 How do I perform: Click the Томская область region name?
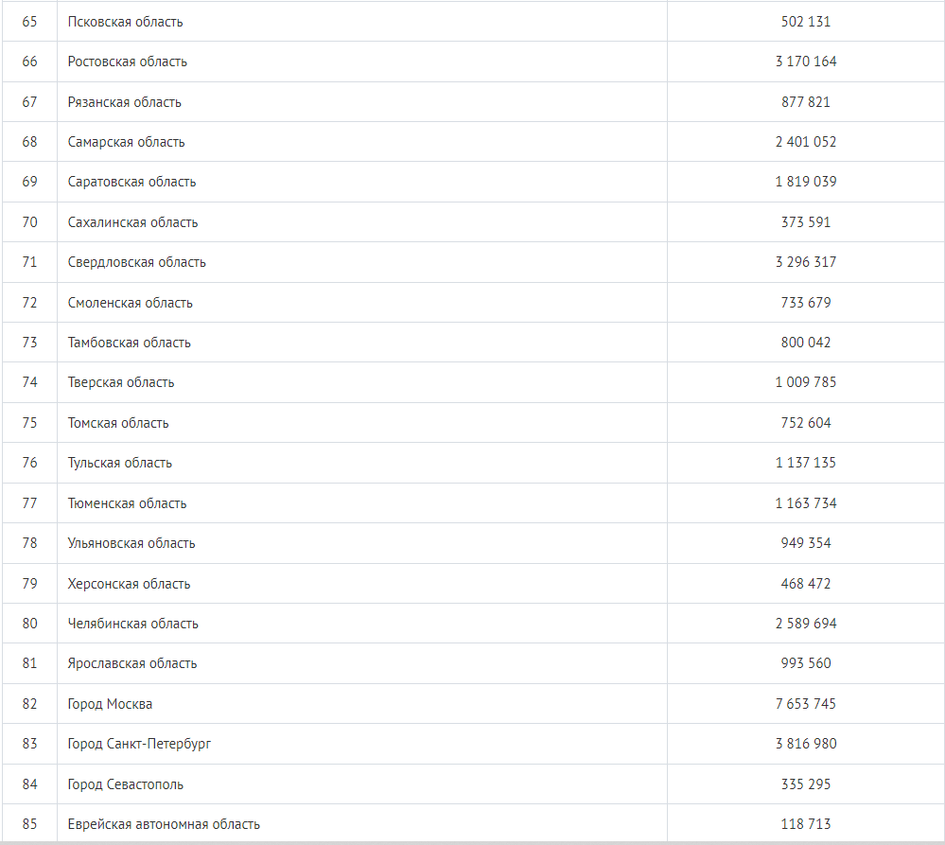click(x=118, y=423)
